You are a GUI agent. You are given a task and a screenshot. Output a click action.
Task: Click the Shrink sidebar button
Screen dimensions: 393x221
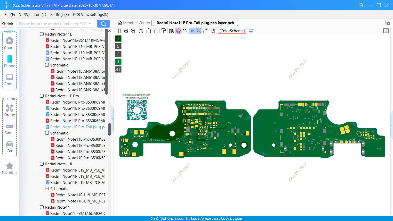tap(7, 23)
